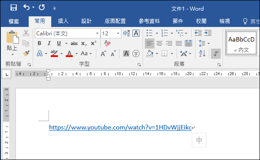This screenshot has width=260, height=160.
Task: Open the 參考資料 ribbon tab
Action: click(149, 21)
